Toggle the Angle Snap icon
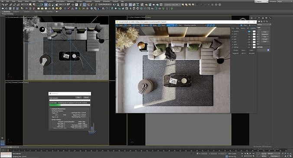The image size is (293, 158). click(85, 4)
